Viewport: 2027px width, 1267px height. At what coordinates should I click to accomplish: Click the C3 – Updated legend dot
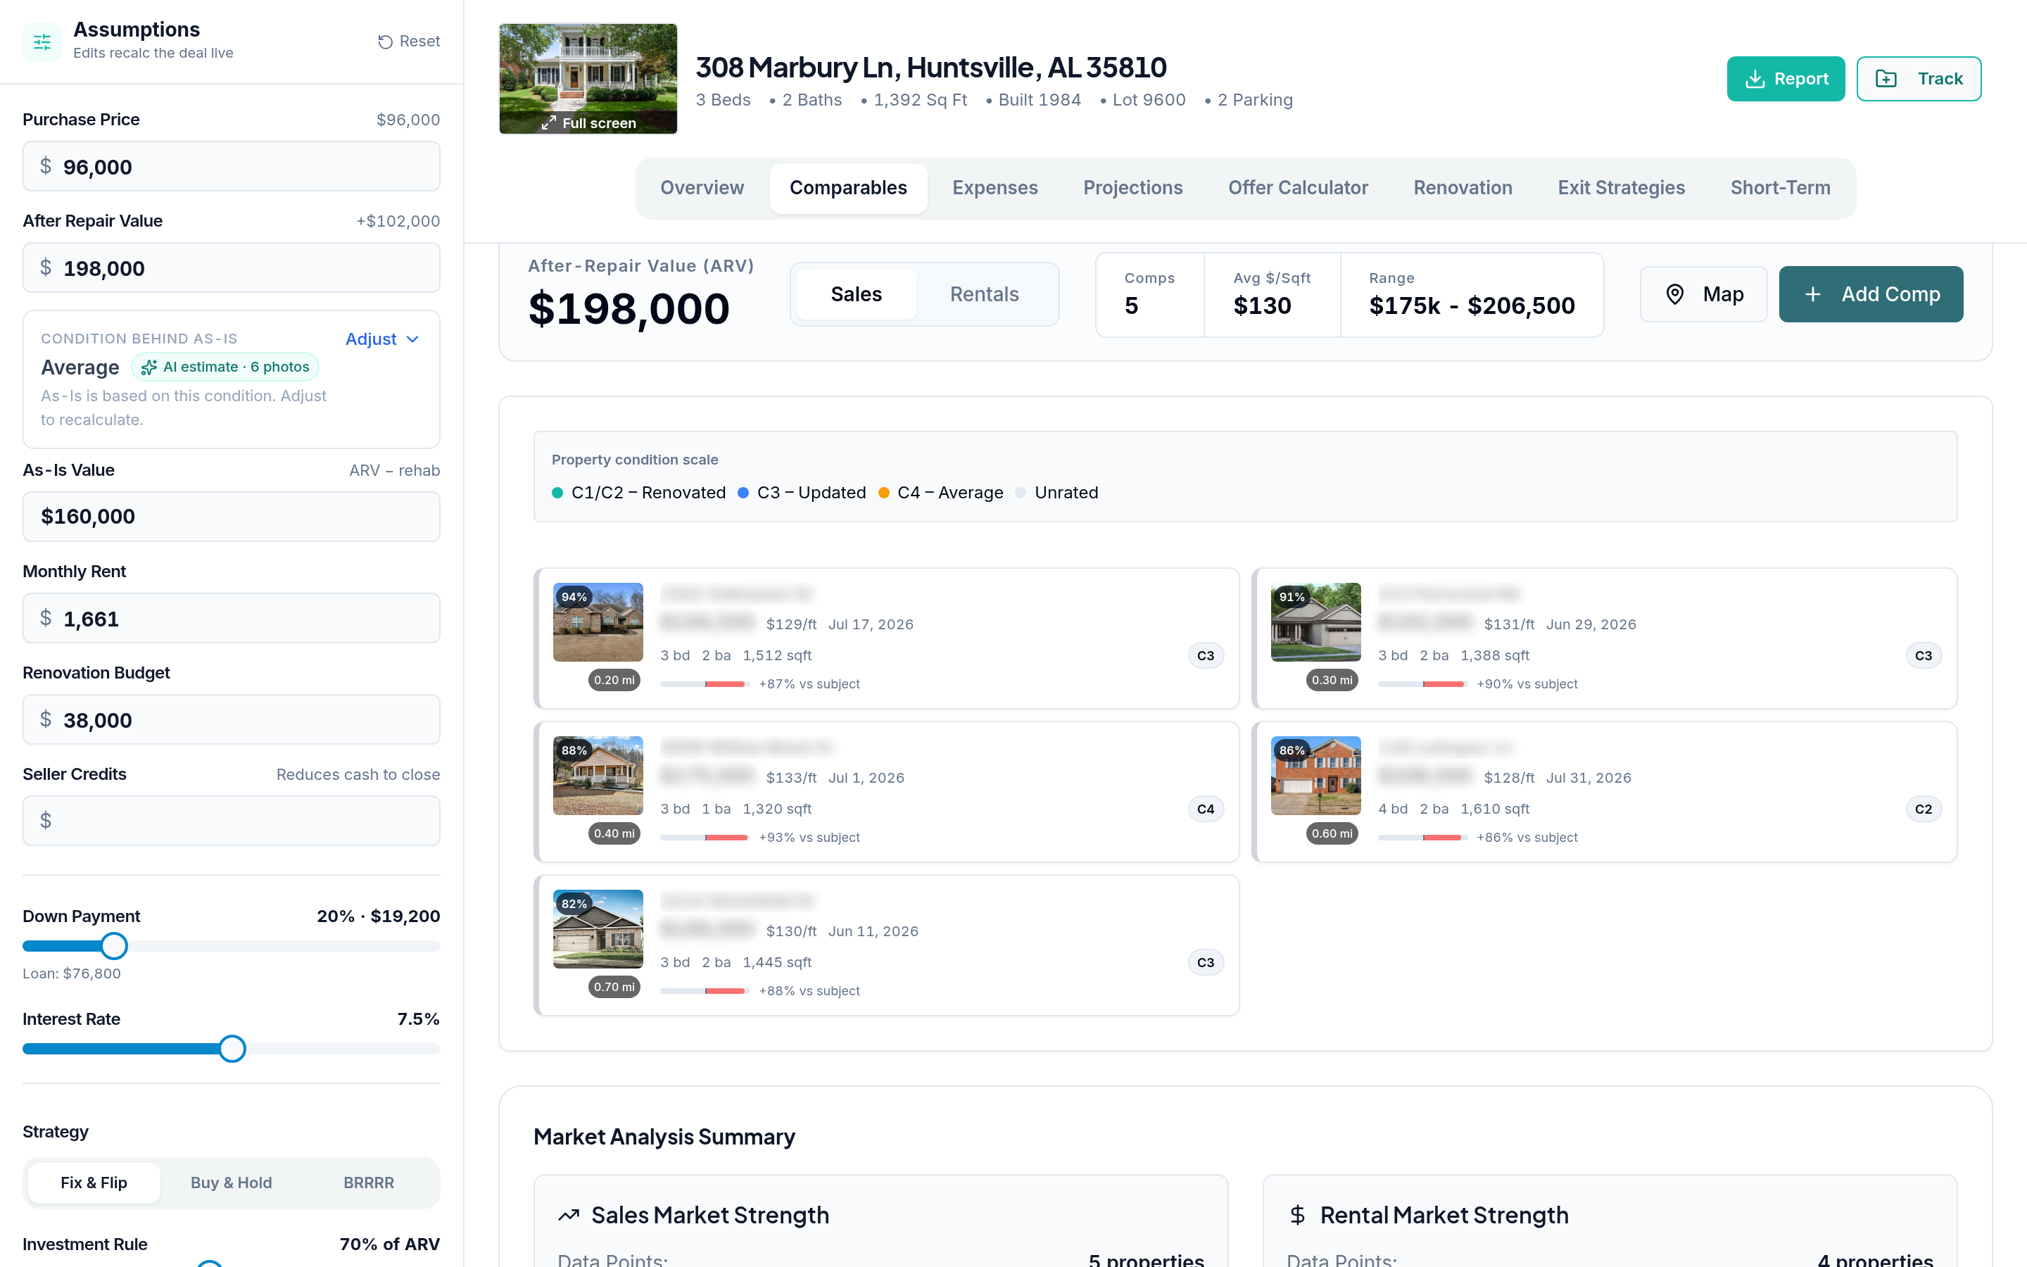743,493
